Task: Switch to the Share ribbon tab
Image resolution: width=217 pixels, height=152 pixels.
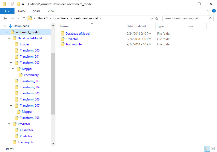Action: click(37, 11)
